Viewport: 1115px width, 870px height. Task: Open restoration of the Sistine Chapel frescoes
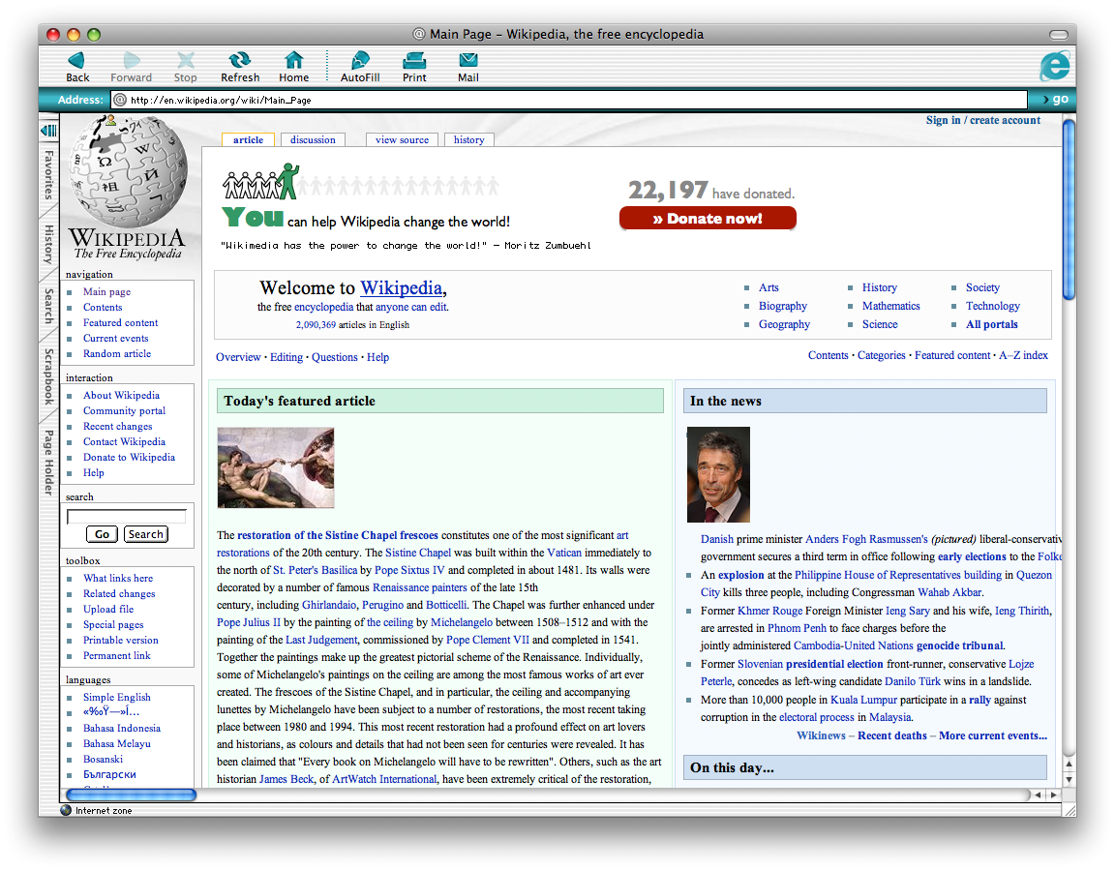click(x=338, y=535)
